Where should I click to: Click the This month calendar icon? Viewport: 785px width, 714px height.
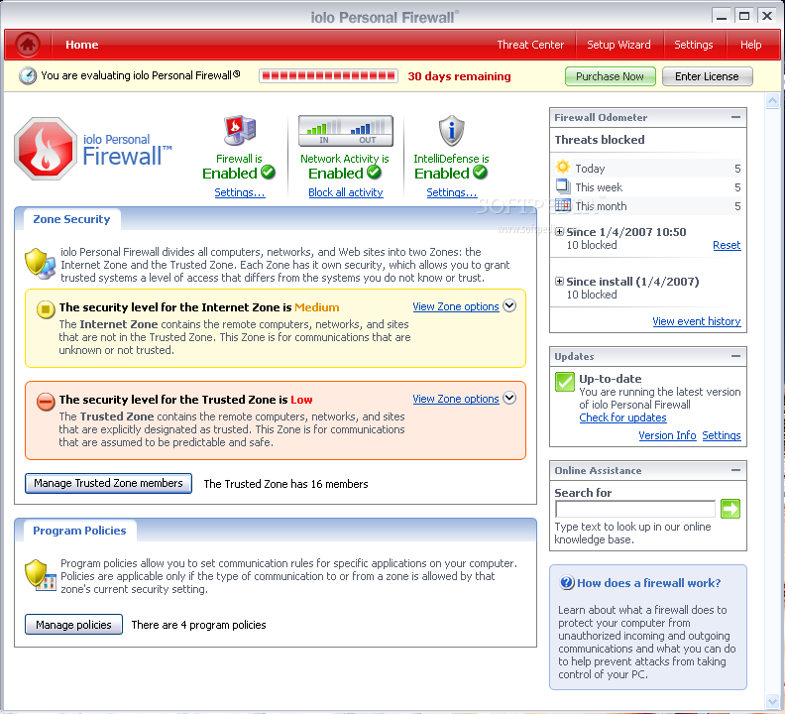coord(563,205)
